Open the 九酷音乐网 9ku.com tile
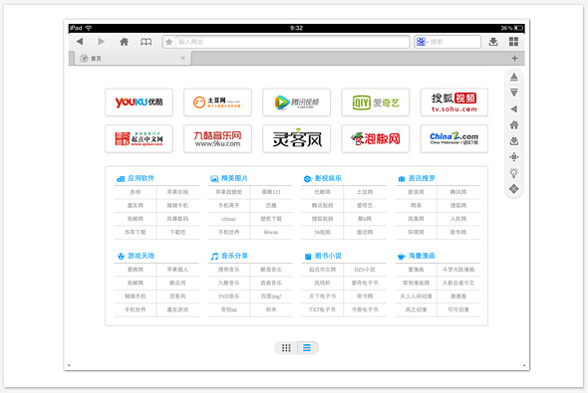The image size is (588, 393). [217, 139]
